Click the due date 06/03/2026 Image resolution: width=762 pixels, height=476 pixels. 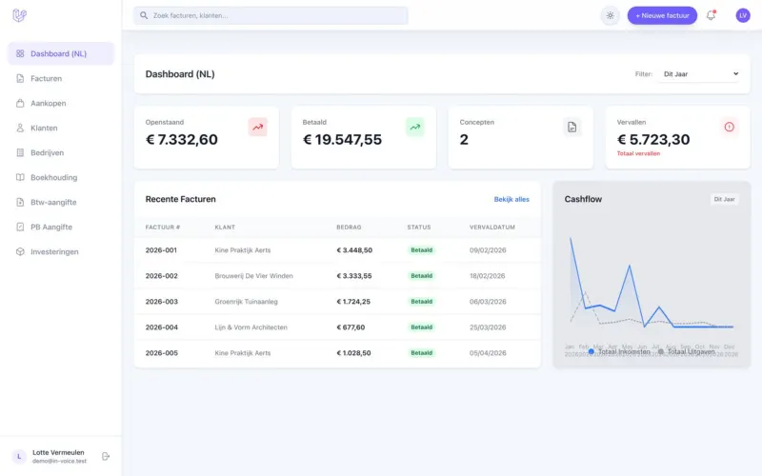pos(488,302)
